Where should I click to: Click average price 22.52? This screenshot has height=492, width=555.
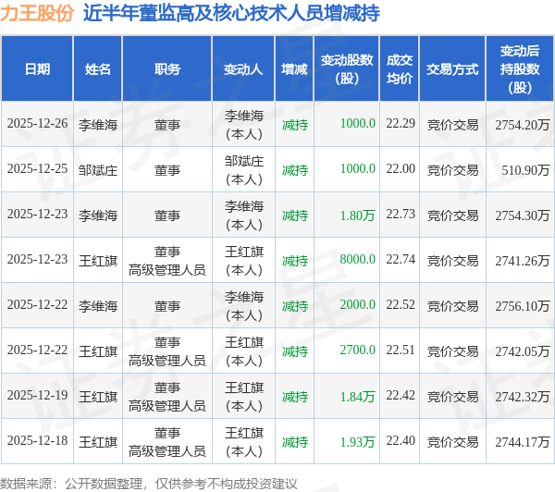pyautogui.click(x=401, y=305)
